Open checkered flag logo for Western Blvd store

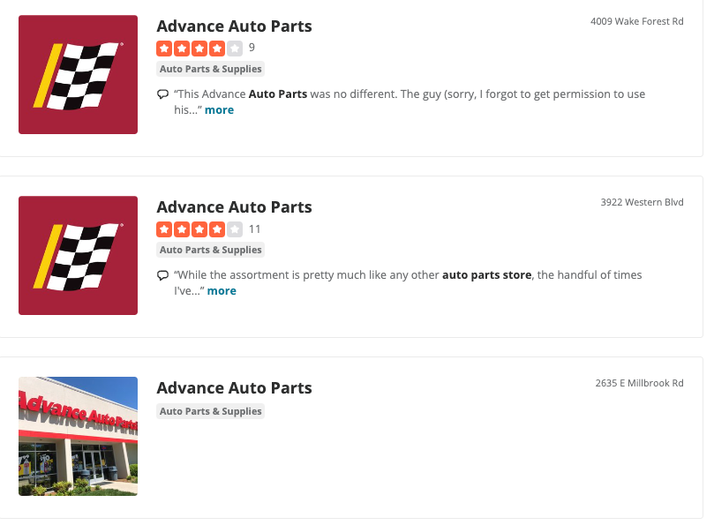coord(78,255)
